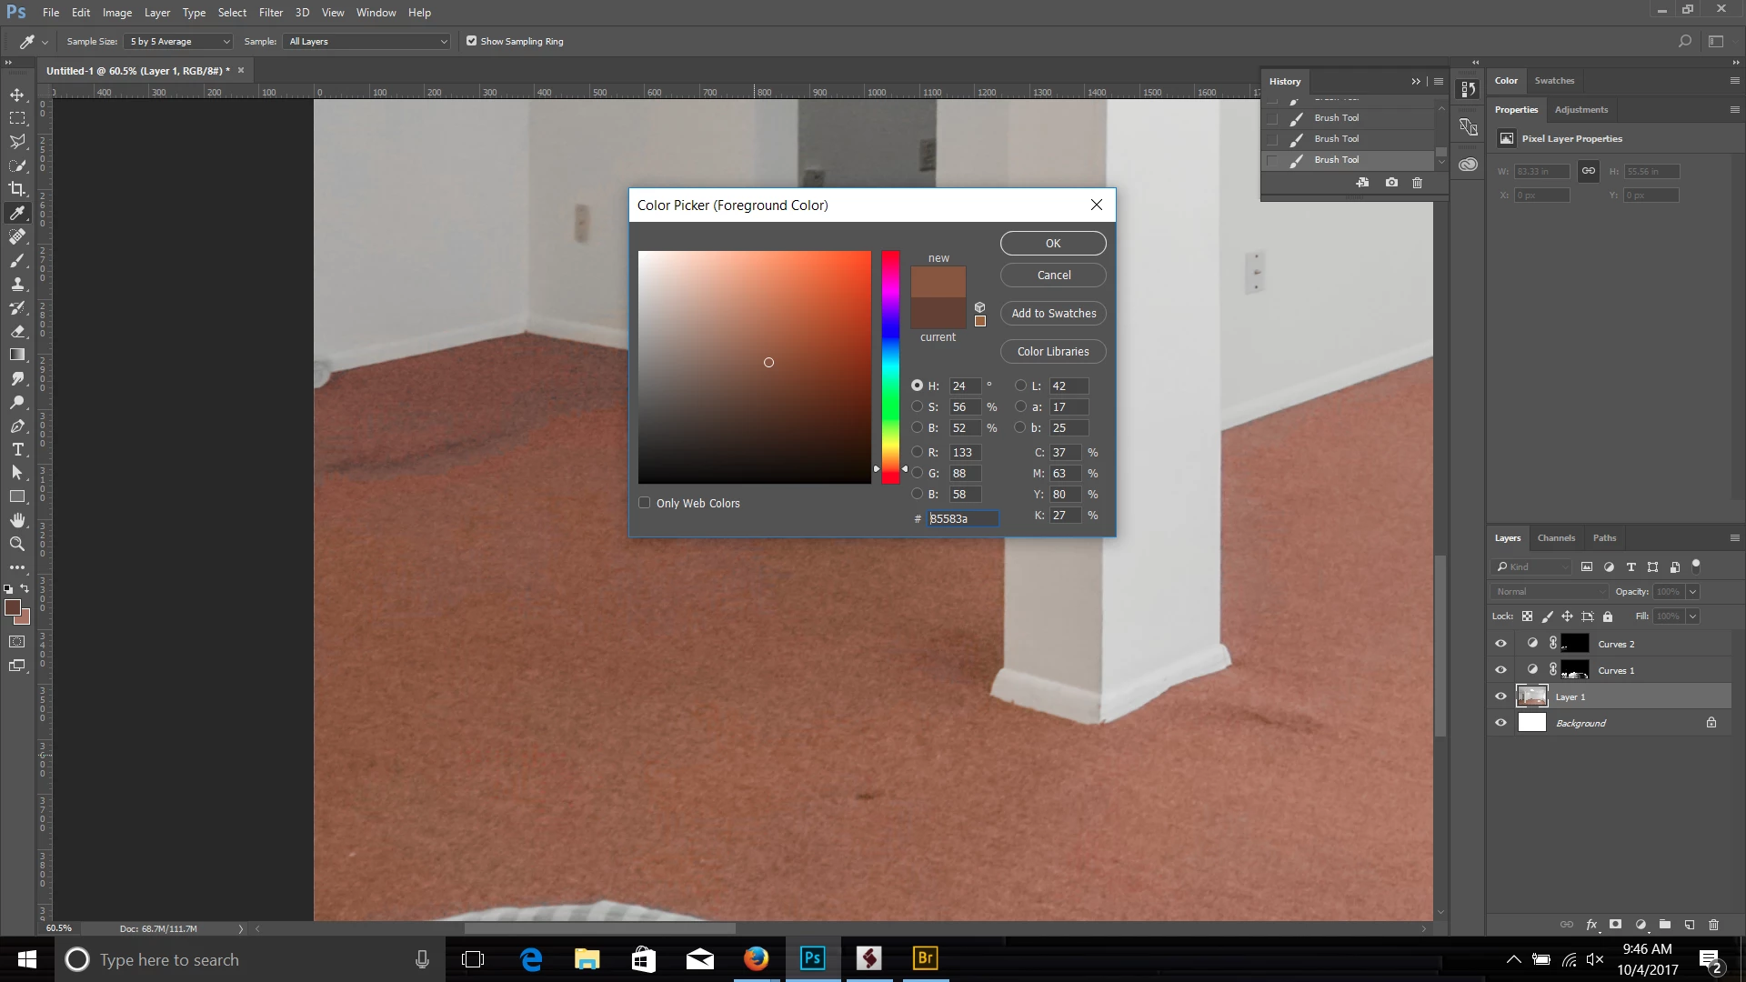This screenshot has height=982, width=1746.
Task: Uncheck Show Sampling Ring
Action: coord(471,41)
